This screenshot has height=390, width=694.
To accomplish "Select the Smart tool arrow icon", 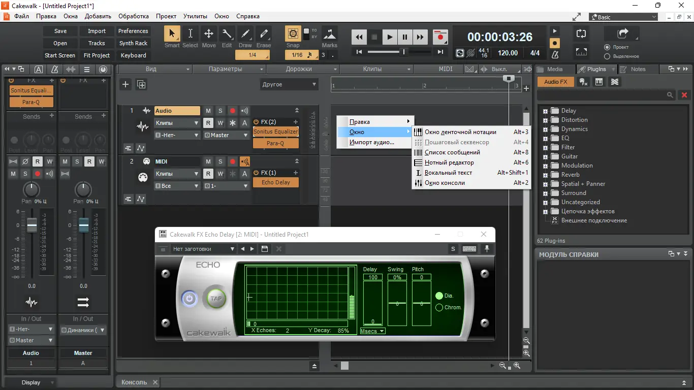I will pyautogui.click(x=172, y=34).
